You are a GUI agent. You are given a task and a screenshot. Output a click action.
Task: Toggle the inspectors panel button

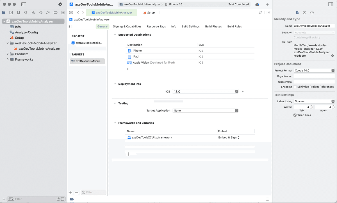click(x=331, y=4)
